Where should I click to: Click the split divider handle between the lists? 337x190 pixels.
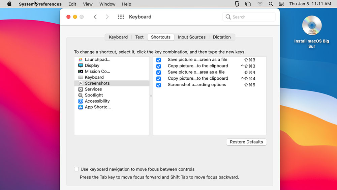(x=151, y=96)
